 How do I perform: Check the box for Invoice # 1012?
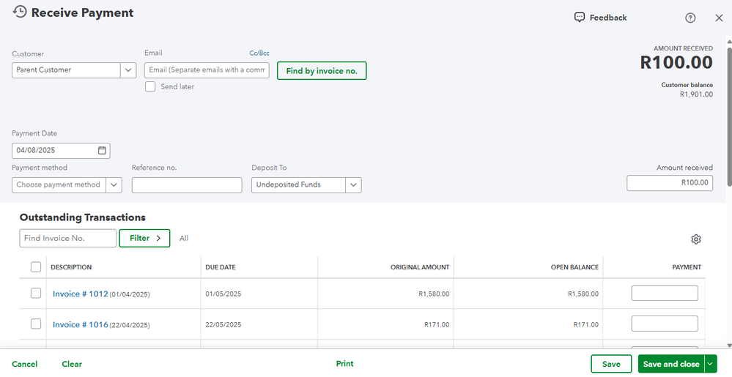36,294
